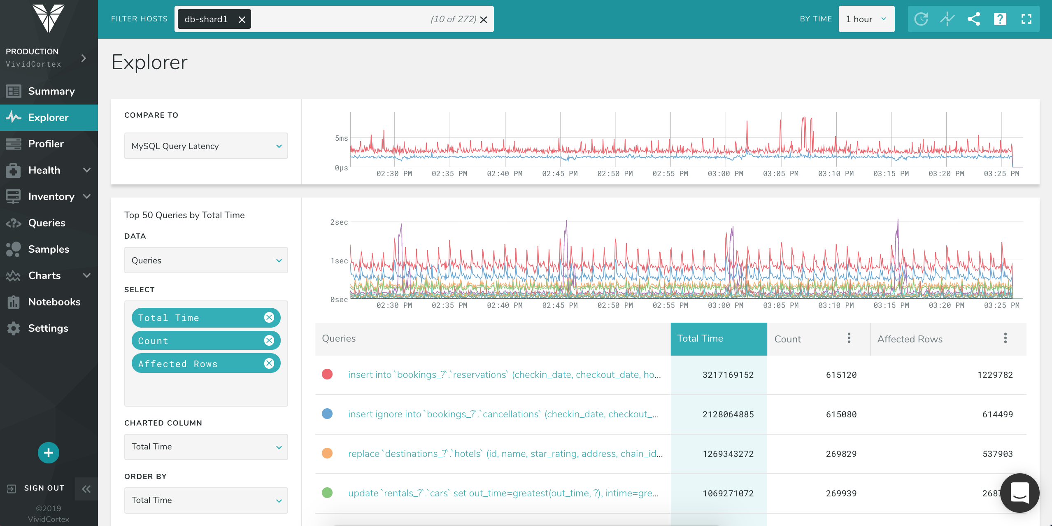Image resolution: width=1052 pixels, height=526 pixels.
Task: Open the help question mark icon
Action: (1000, 19)
